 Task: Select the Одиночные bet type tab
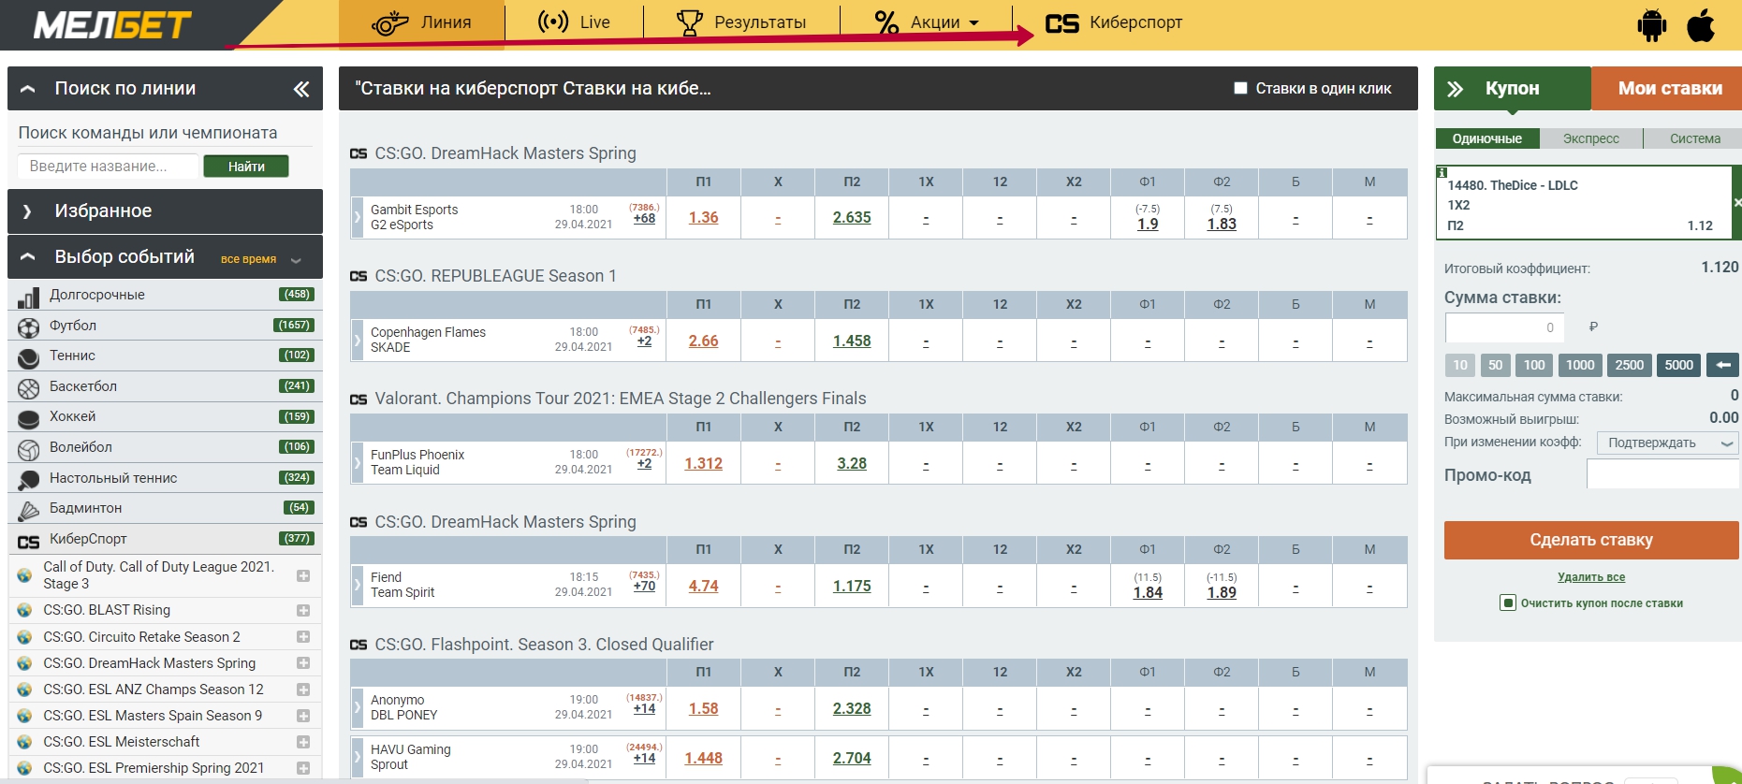point(1486,138)
